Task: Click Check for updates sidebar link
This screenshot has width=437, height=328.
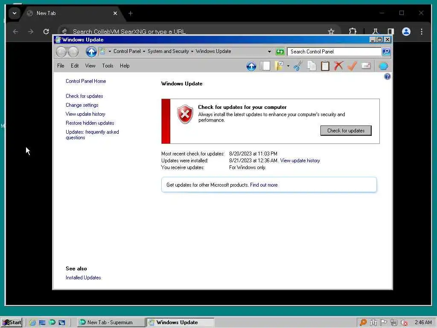Action: click(x=84, y=96)
